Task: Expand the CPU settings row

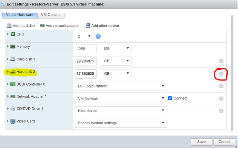Action: coord(8,34)
